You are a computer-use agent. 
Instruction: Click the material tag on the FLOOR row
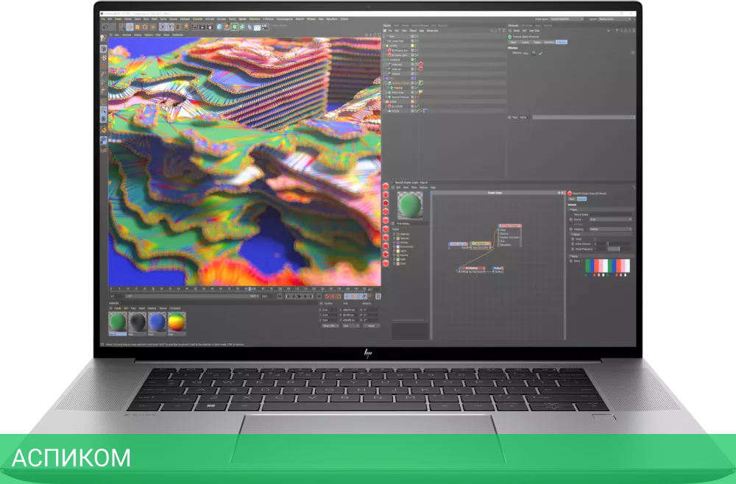pyautogui.click(x=425, y=110)
